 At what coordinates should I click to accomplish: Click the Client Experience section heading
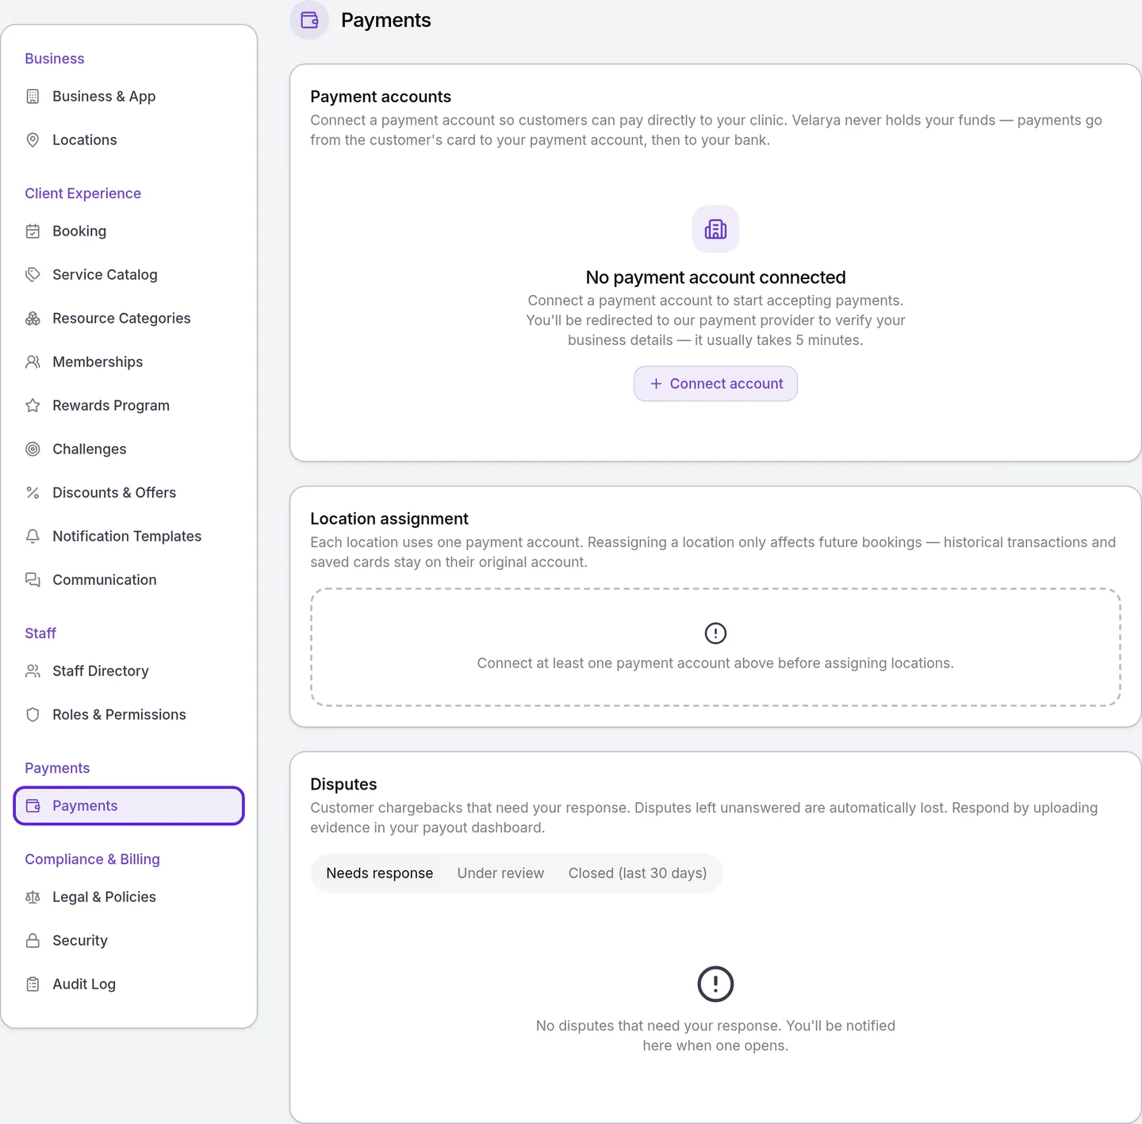tap(82, 193)
